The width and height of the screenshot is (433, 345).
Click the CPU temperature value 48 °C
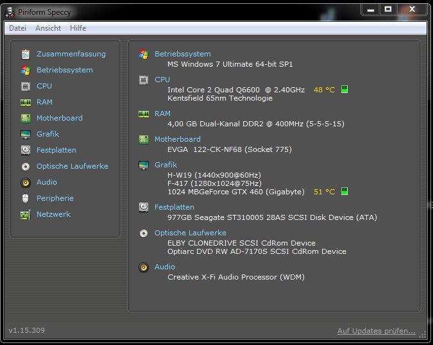click(324, 90)
